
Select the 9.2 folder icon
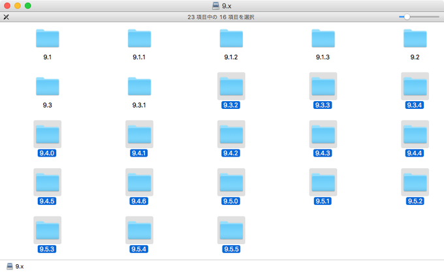[x=415, y=38]
